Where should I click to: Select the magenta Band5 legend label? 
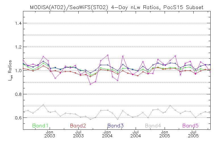click(190, 126)
